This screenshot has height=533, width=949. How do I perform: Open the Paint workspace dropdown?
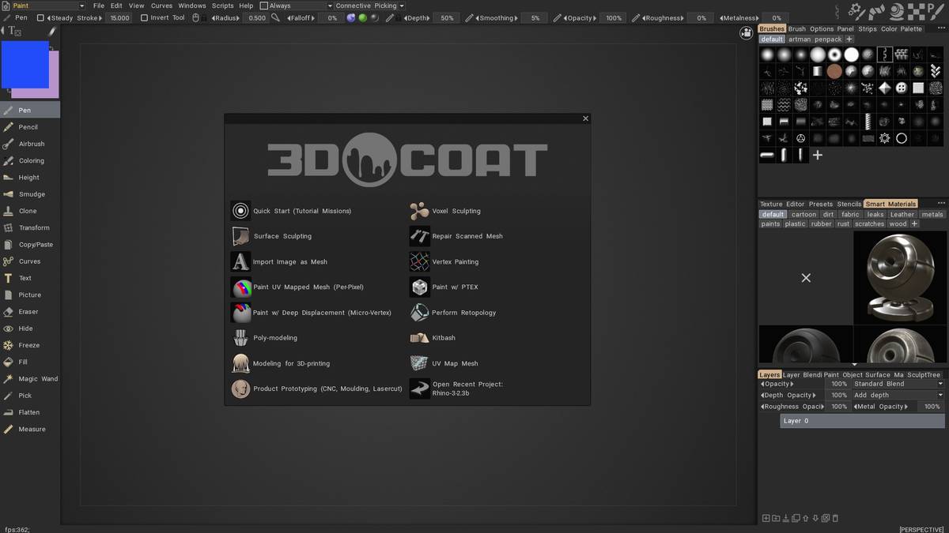(47, 6)
